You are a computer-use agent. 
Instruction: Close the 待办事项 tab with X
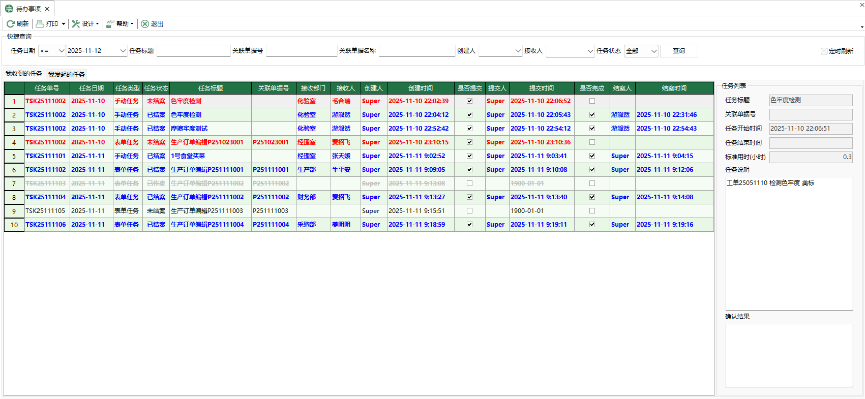pyautogui.click(x=47, y=9)
